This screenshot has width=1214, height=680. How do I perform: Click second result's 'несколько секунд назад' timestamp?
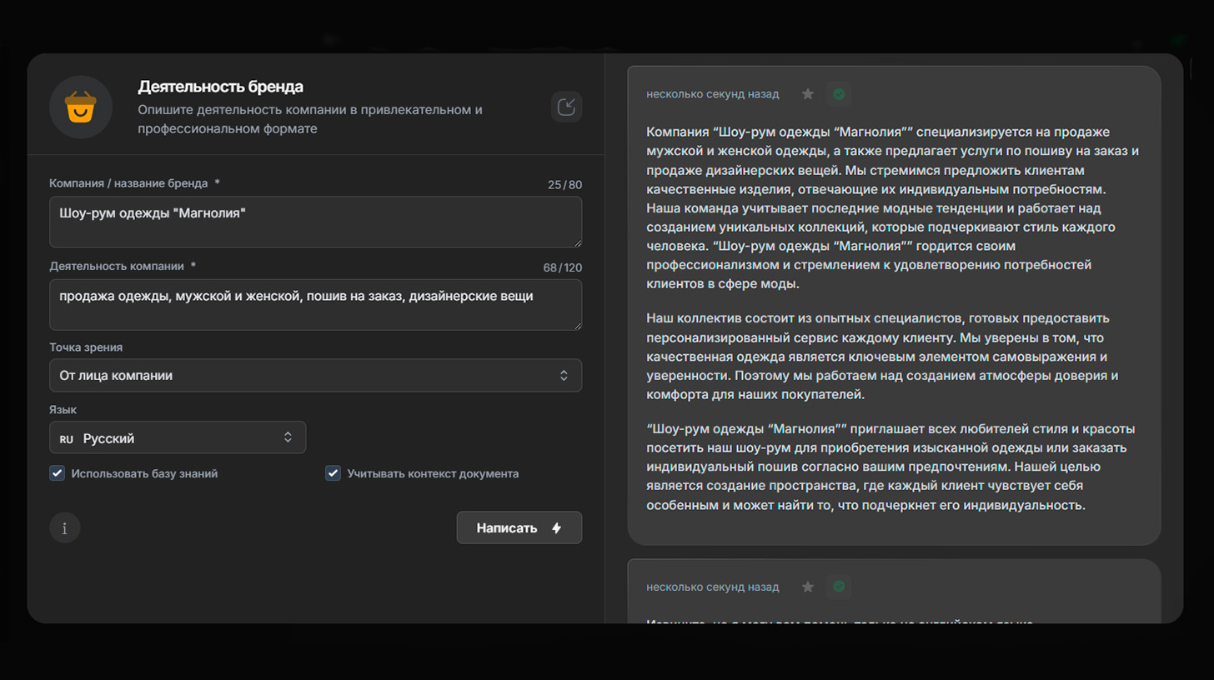(x=712, y=587)
